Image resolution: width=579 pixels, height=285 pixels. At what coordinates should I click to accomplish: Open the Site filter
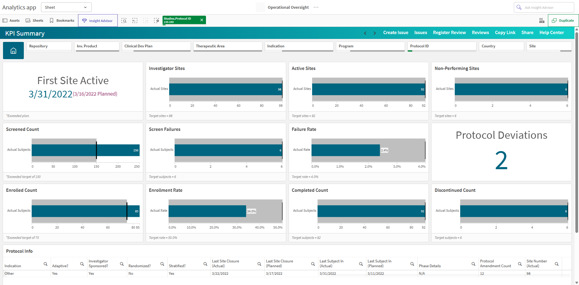(549, 46)
